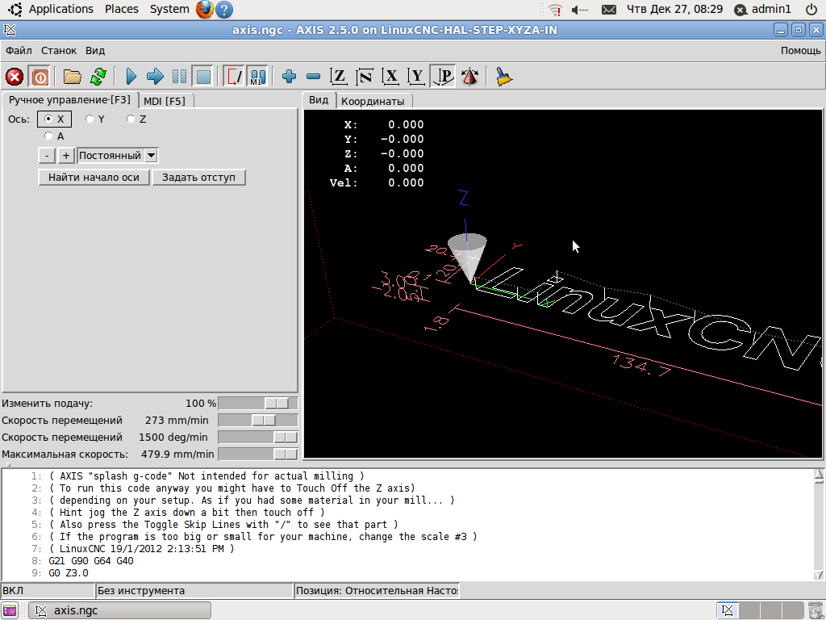This screenshot has height=620, width=826.
Task: Click the emergency stop (E-Stop) icon
Action: 15,77
